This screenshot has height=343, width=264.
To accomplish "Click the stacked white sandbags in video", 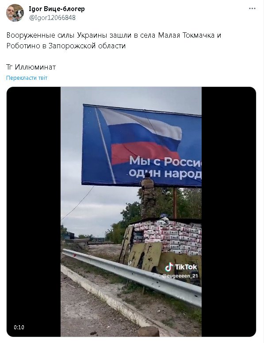I will [x=168, y=237].
